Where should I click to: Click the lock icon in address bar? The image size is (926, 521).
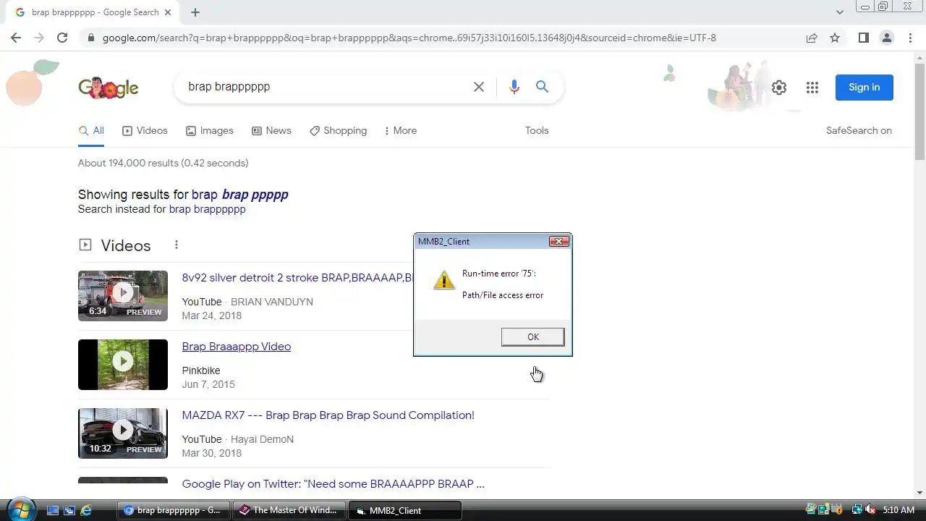pyautogui.click(x=90, y=38)
